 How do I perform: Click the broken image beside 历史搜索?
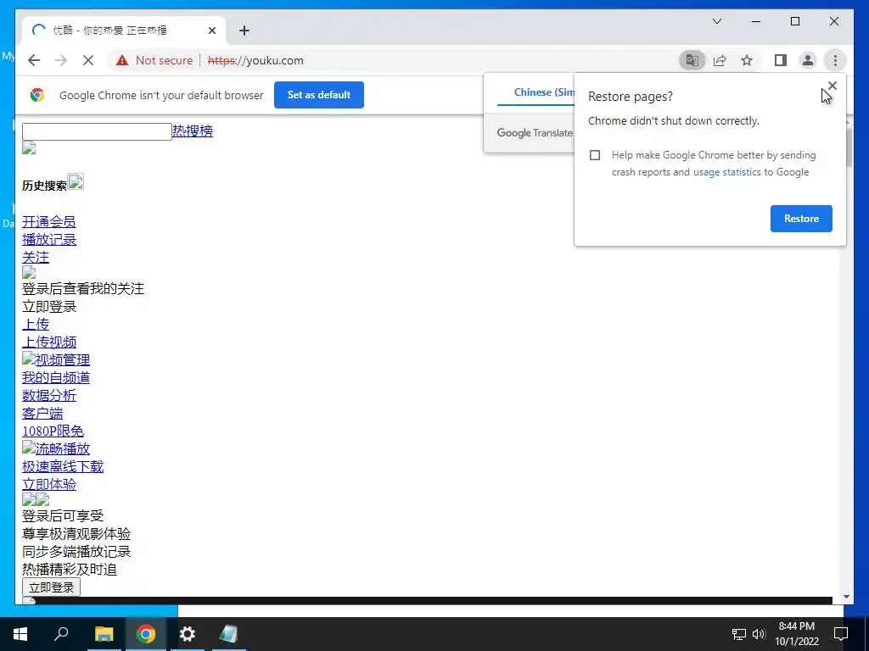click(x=76, y=181)
